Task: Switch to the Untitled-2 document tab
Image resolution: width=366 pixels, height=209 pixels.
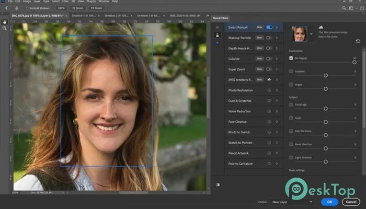Action: [x=116, y=16]
